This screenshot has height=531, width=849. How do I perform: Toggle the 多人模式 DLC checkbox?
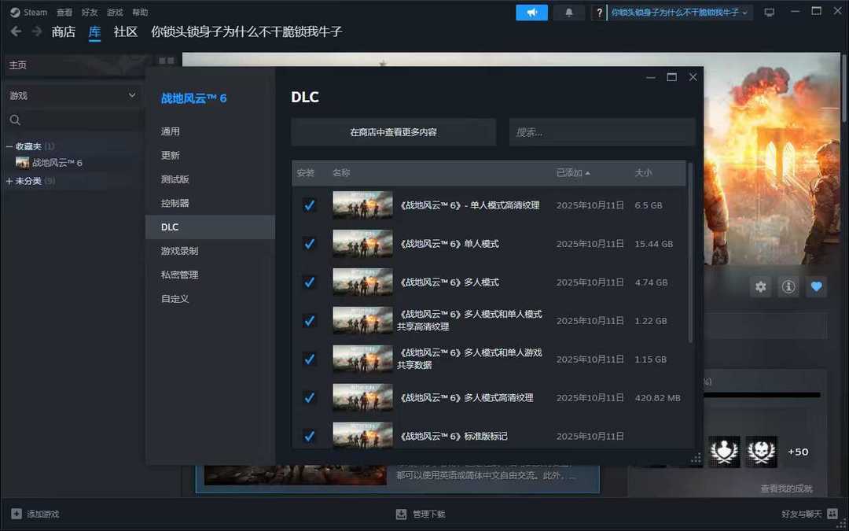coord(309,282)
